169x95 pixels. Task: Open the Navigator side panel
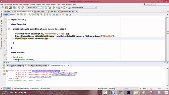(1, 45)
